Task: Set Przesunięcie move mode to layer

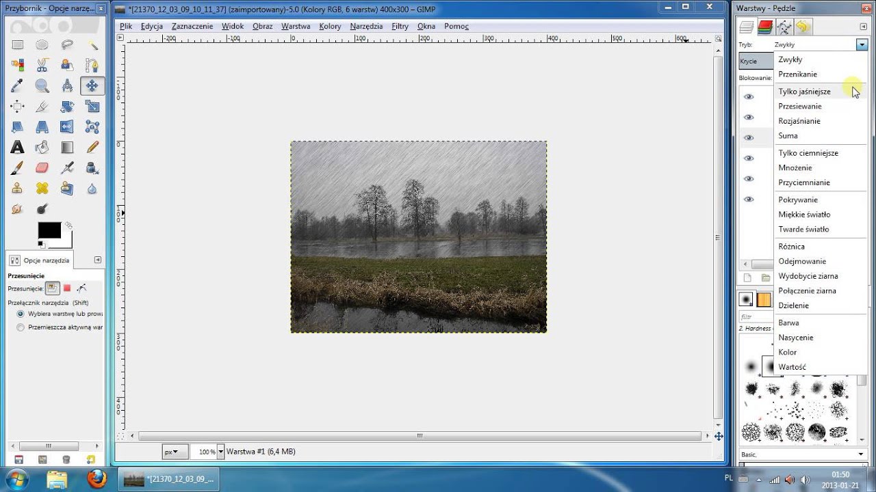Action: [x=52, y=288]
